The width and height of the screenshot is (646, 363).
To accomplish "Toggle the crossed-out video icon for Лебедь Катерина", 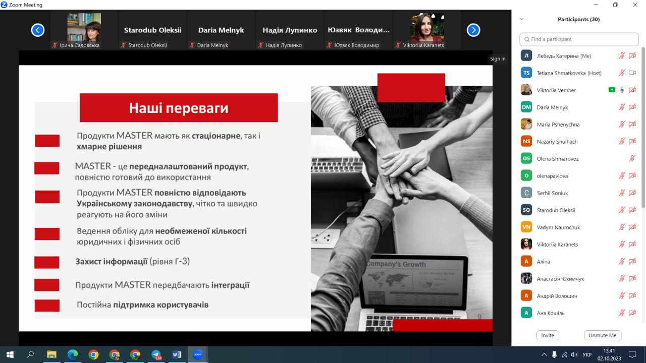I will tap(632, 55).
